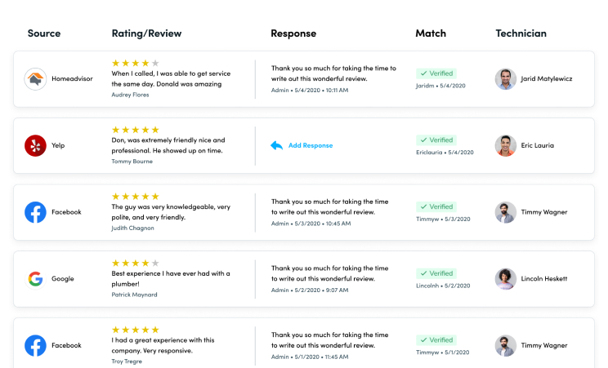
Task: Click Verified badge for Jaridm match
Action: 436,73
